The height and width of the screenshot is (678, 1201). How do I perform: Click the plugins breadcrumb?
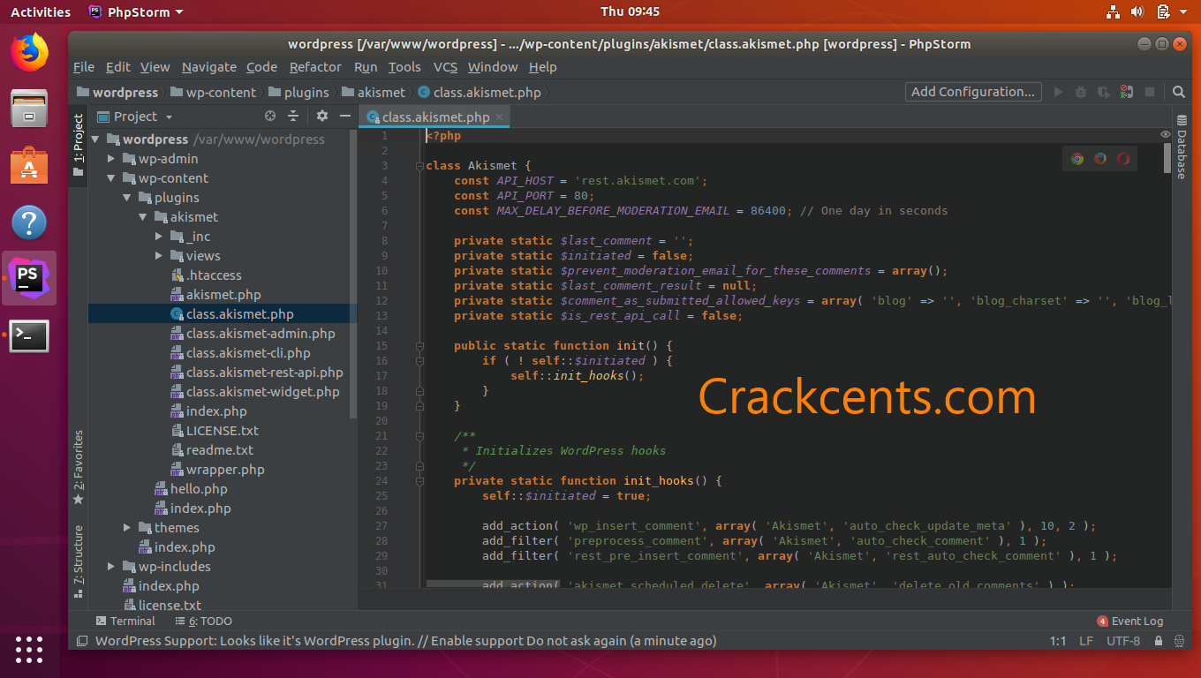298,92
